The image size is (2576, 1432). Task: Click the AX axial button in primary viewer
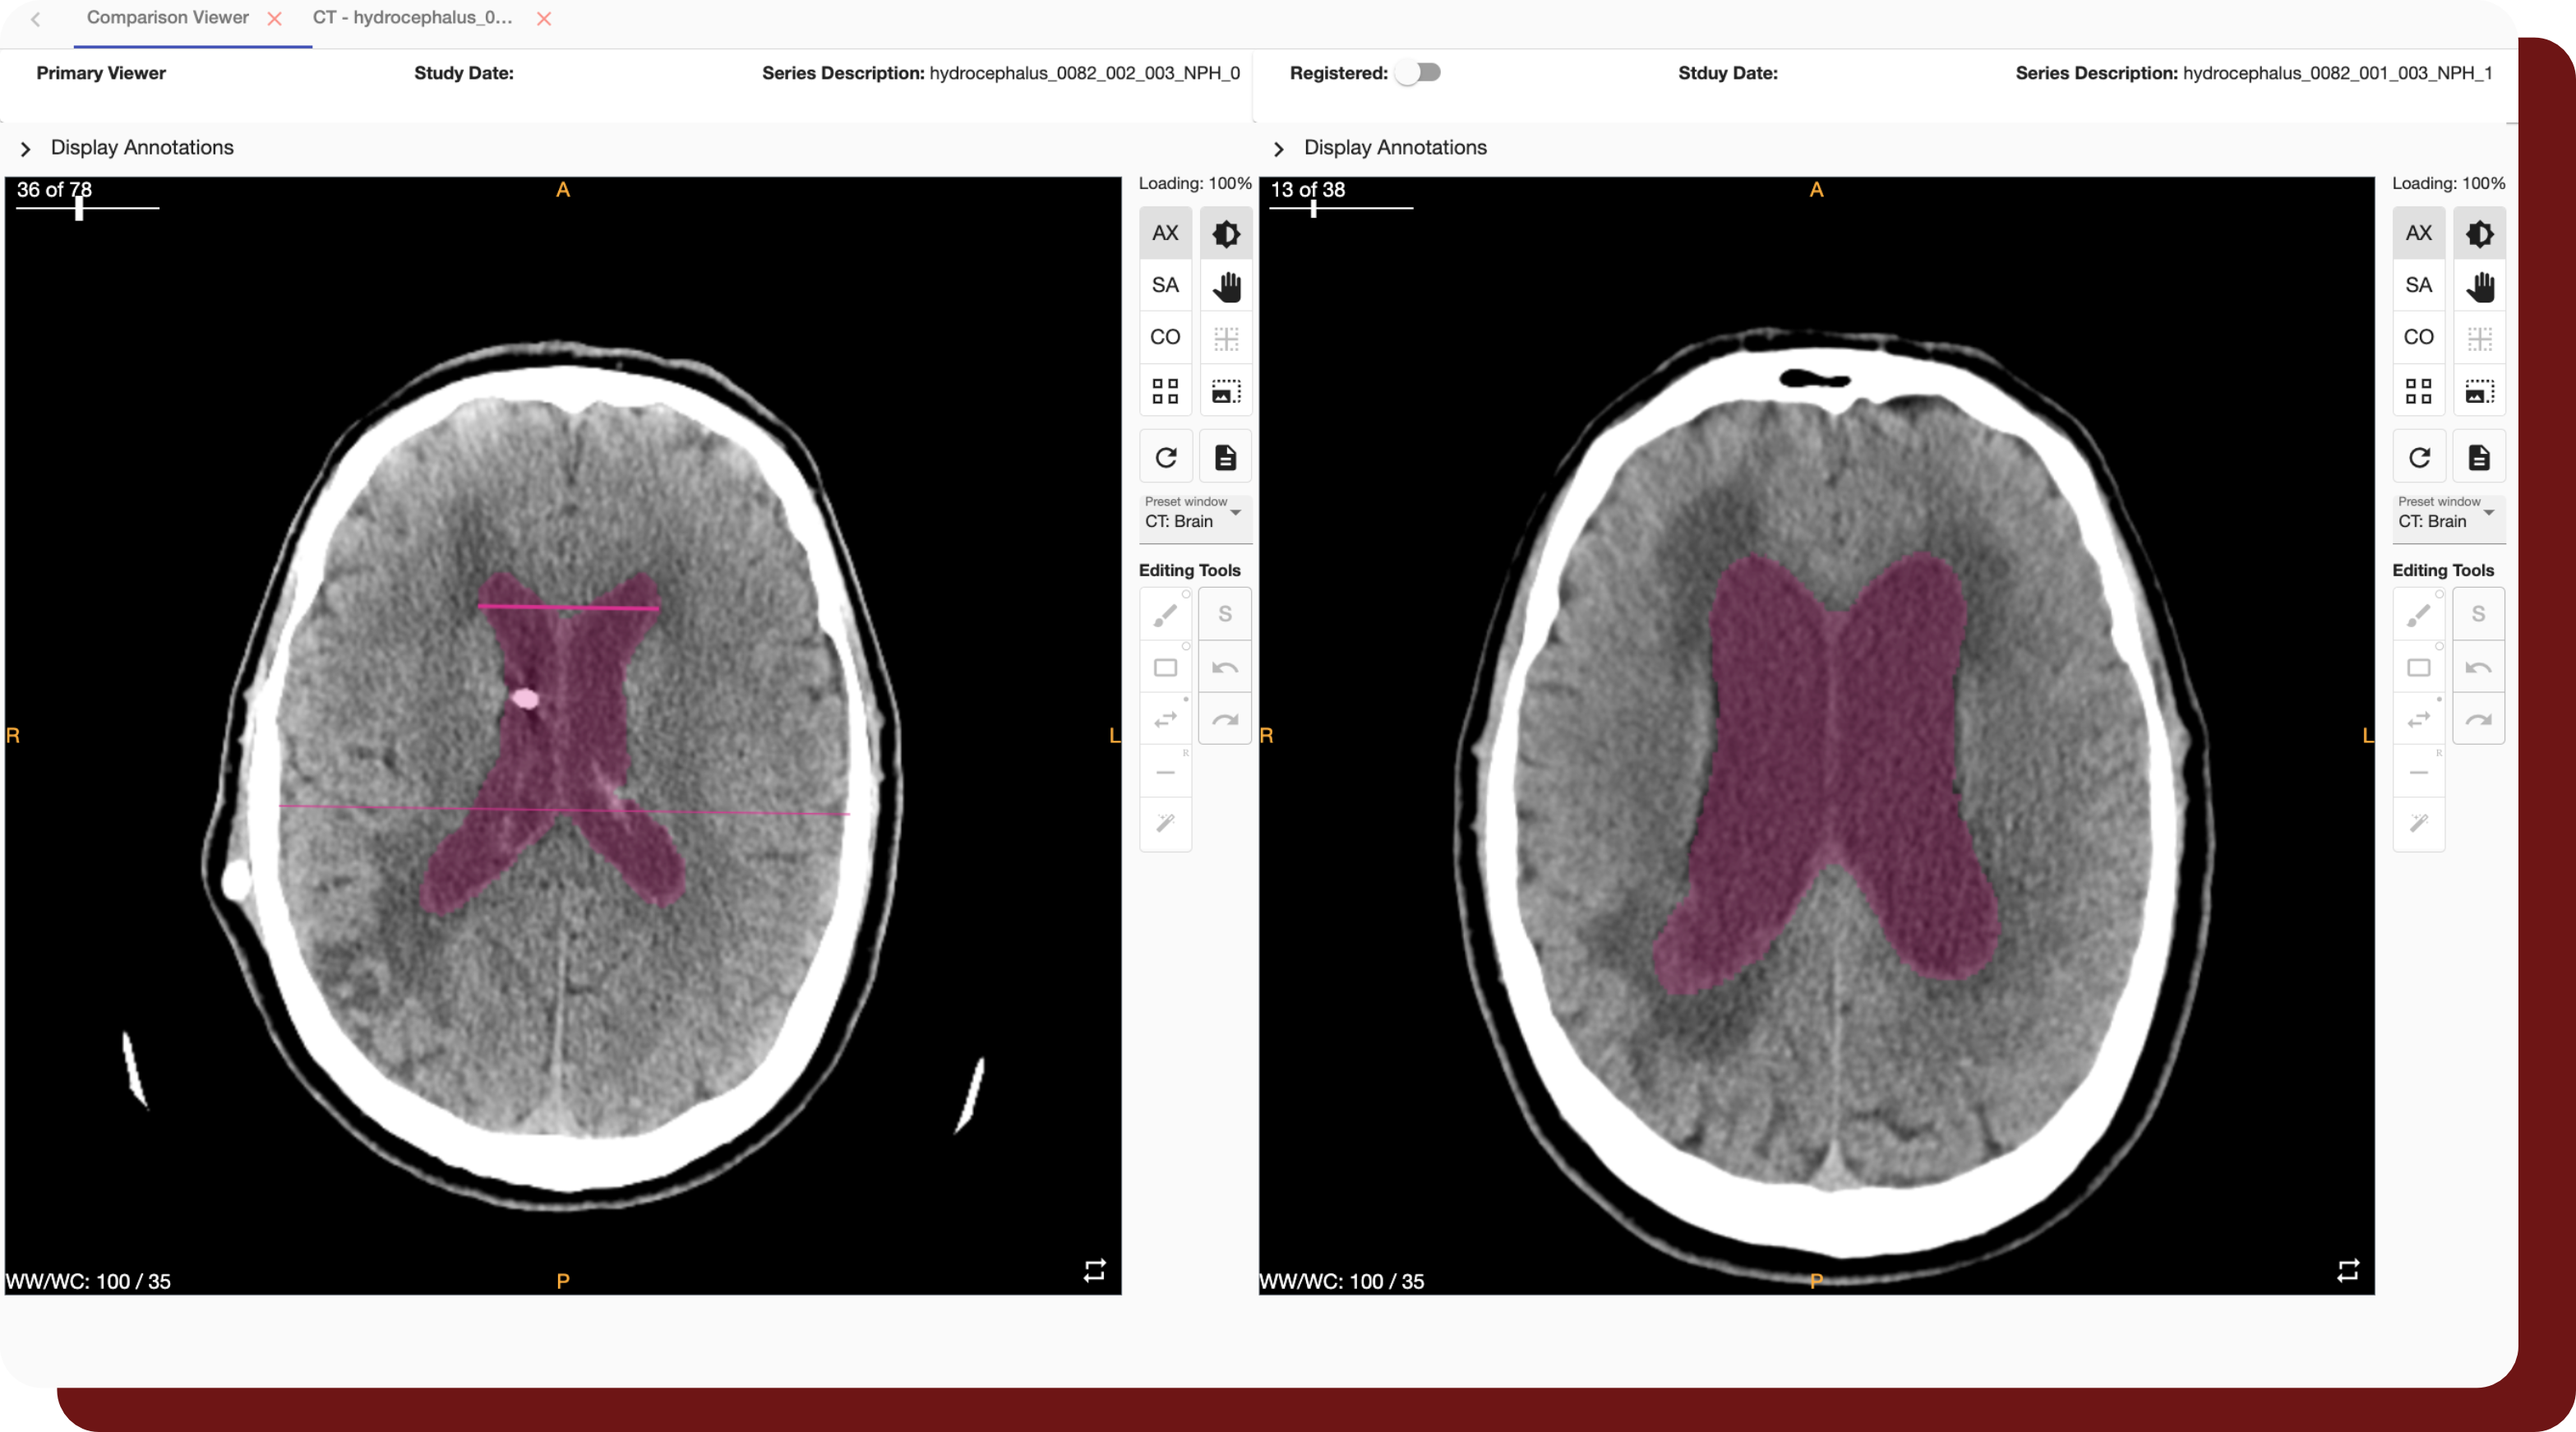[1166, 233]
